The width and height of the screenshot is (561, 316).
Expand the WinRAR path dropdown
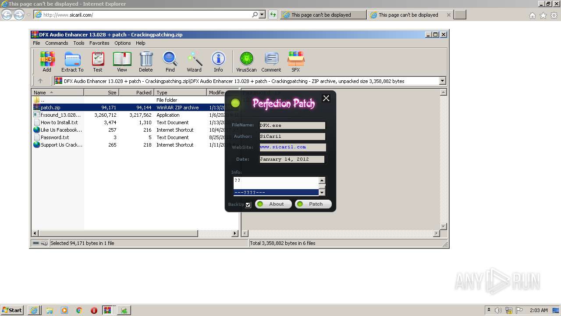click(442, 81)
